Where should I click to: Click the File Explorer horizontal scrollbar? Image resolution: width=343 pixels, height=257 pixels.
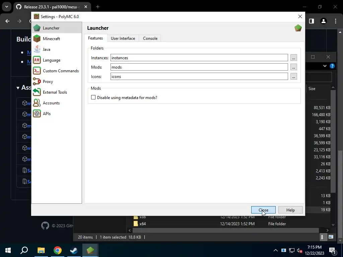[x=225, y=230]
